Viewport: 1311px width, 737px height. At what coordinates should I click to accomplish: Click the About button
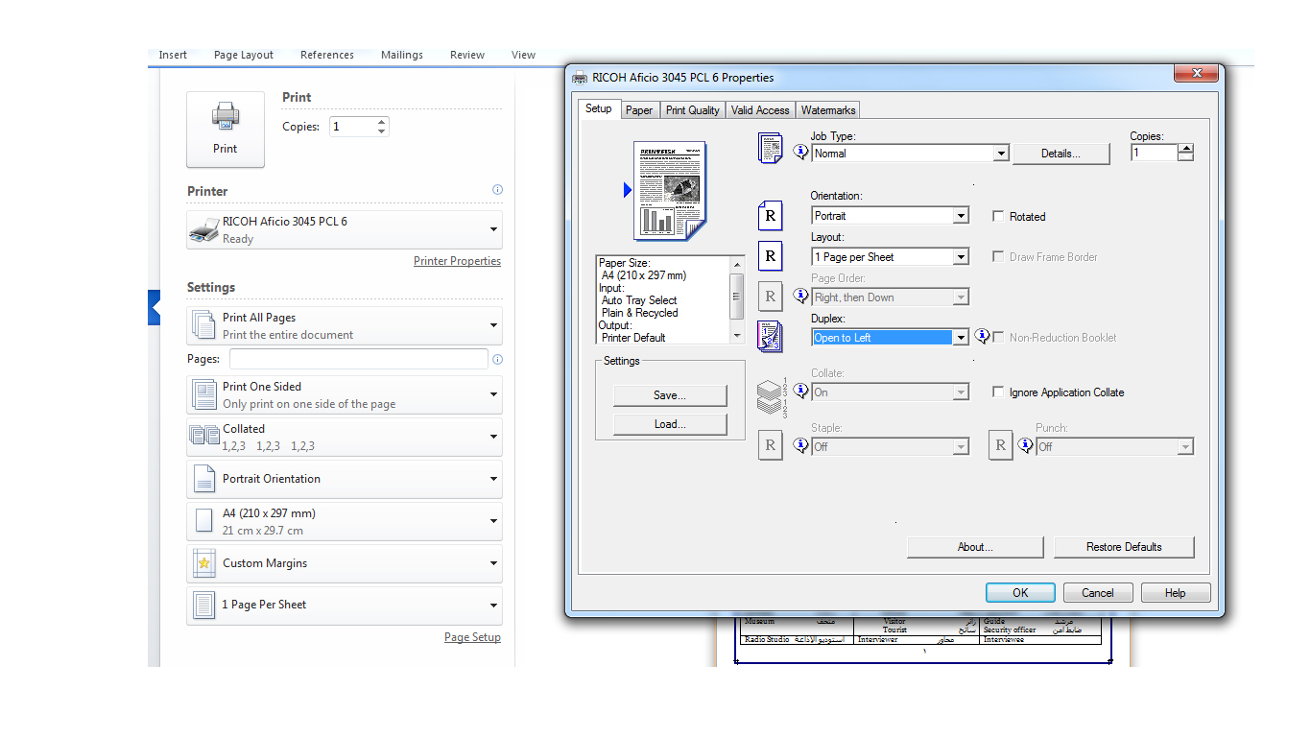click(x=975, y=547)
